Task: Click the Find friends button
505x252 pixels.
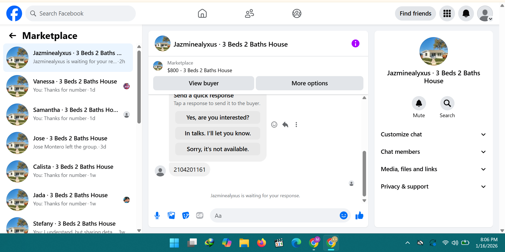Action: click(415, 13)
